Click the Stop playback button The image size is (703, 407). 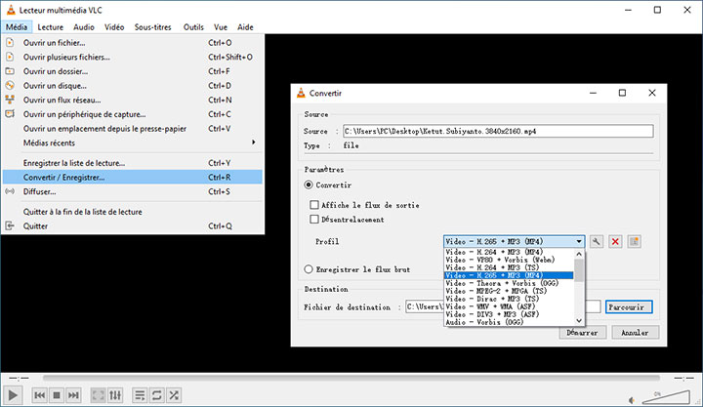[57, 395]
